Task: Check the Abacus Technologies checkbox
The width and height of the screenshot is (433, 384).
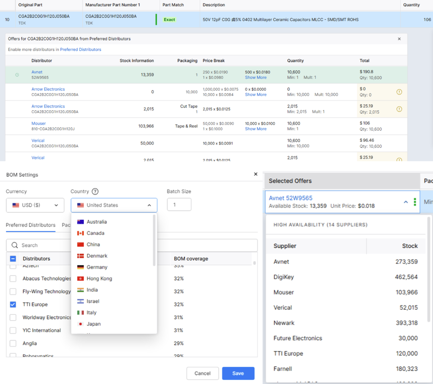Action: pos(13,278)
